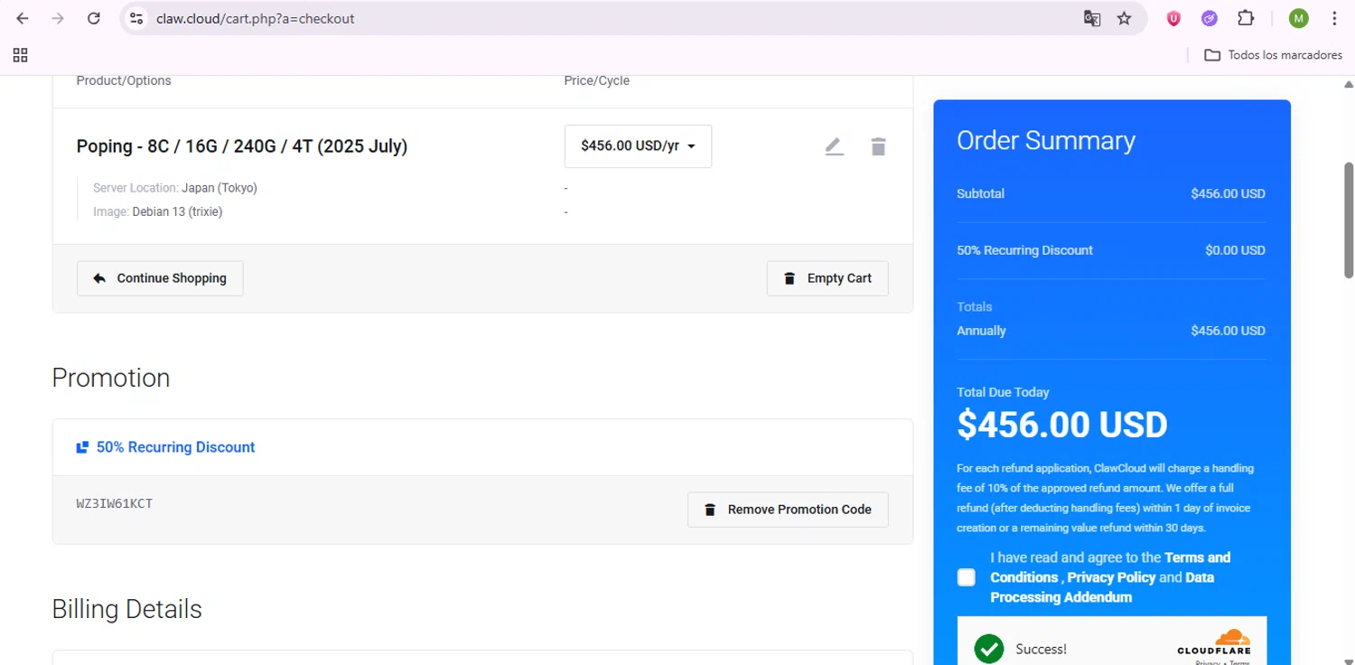The height and width of the screenshot is (665, 1355).
Task: Click the Promotion section heading
Action: (x=111, y=378)
